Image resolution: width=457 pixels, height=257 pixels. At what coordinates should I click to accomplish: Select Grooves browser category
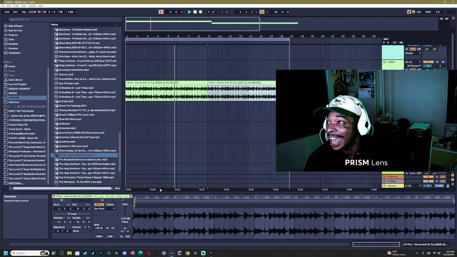click(x=13, y=48)
